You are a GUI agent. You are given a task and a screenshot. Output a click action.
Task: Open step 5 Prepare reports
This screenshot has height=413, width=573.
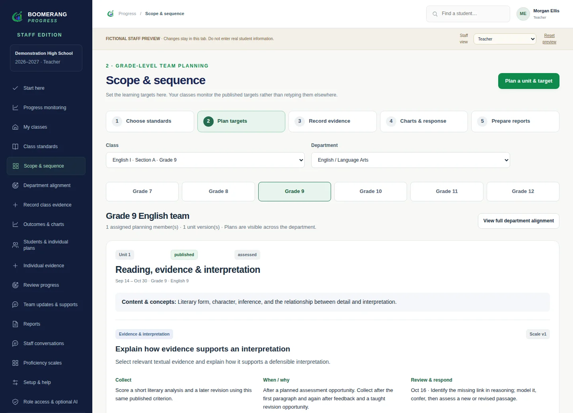(x=515, y=122)
